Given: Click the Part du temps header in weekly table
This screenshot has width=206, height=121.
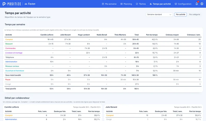Looking at the screenshot, I should coord(152,35).
